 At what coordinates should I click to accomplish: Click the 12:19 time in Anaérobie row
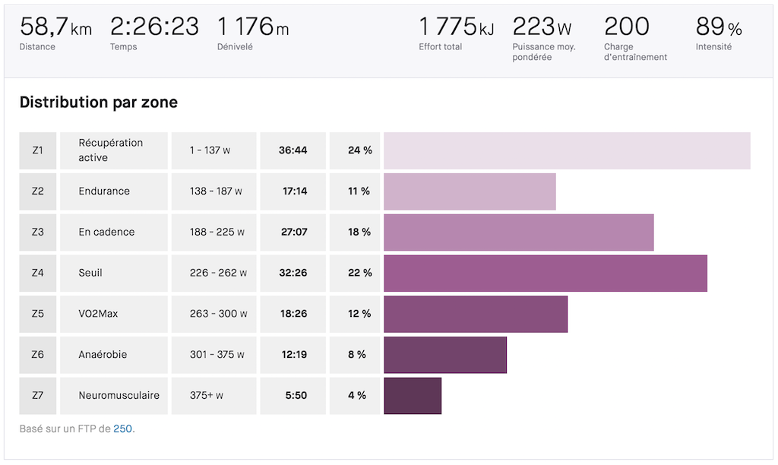293,355
